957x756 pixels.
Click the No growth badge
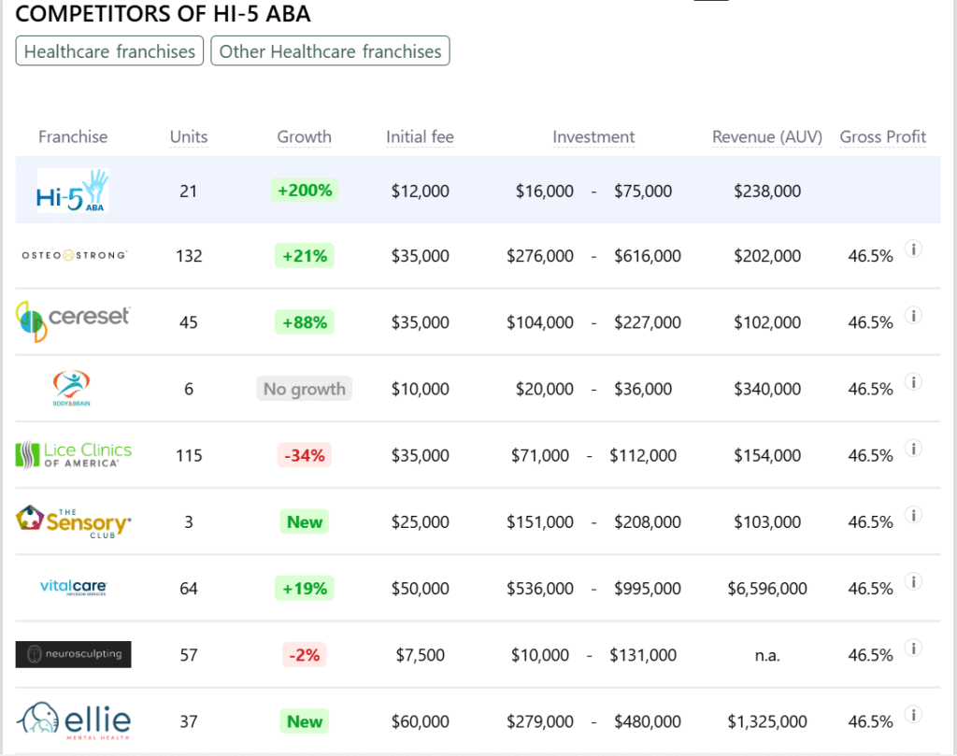[305, 389]
